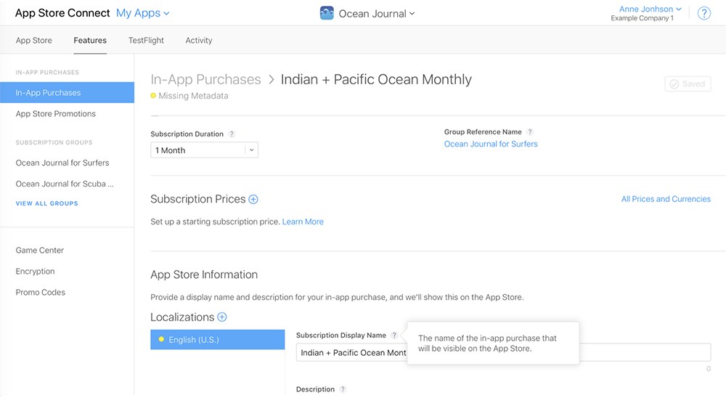
Task: Open All Prices and Currencies link
Action: (x=666, y=199)
